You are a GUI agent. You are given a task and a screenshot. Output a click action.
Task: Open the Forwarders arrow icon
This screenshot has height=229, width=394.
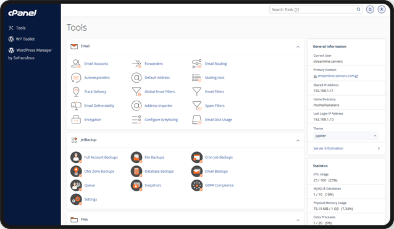tap(136, 64)
